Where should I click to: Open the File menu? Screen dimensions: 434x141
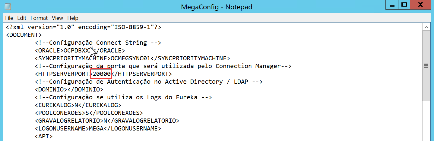tap(9, 18)
